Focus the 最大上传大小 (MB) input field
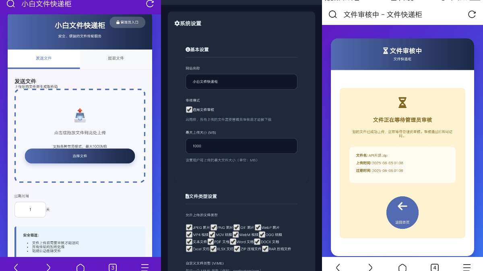This screenshot has width=483, height=271. (242, 146)
